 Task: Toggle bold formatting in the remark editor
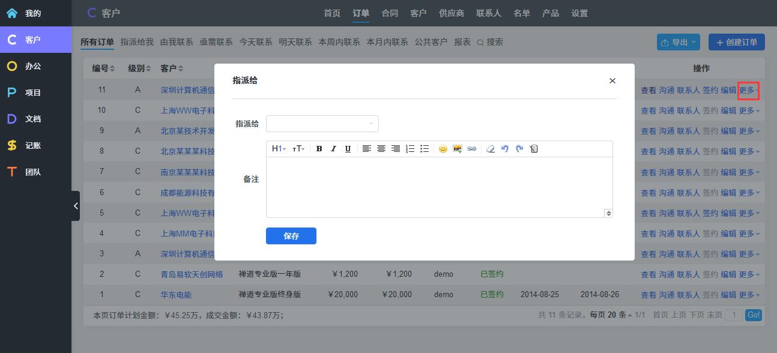(x=319, y=149)
